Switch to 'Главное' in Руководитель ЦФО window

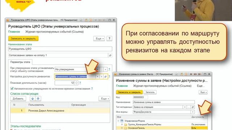click(x=14, y=32)
